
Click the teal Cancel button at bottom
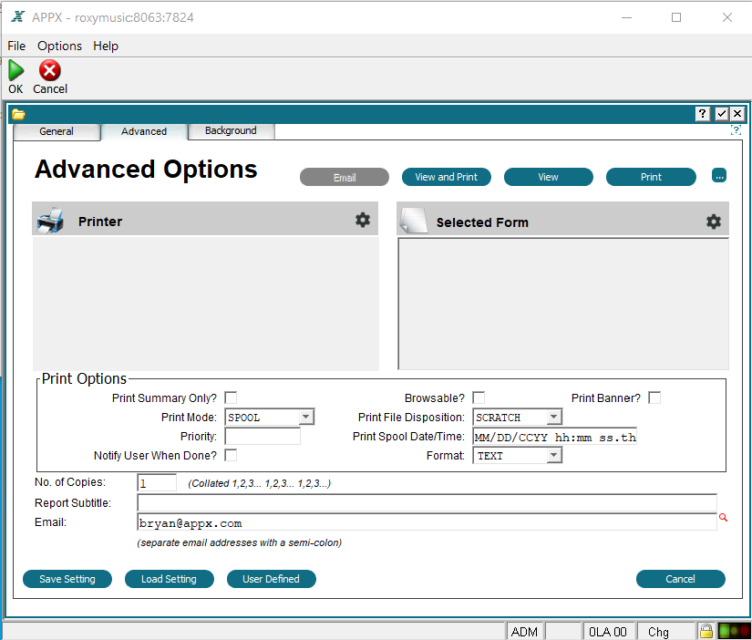(x=680, y=579)
